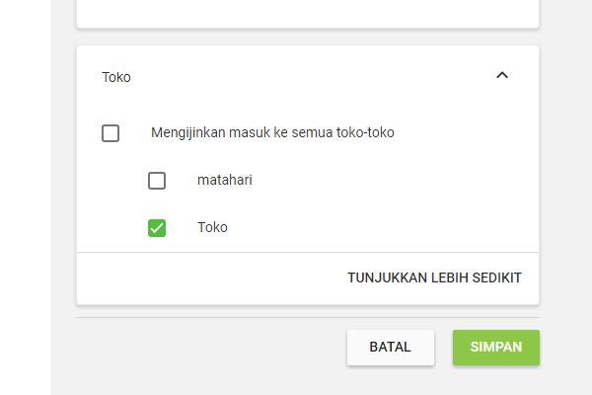Image resolution: width=592 pixels, height=395 pixels.
Task: Tick the matahari checkbox
Action: coord(157,181)
